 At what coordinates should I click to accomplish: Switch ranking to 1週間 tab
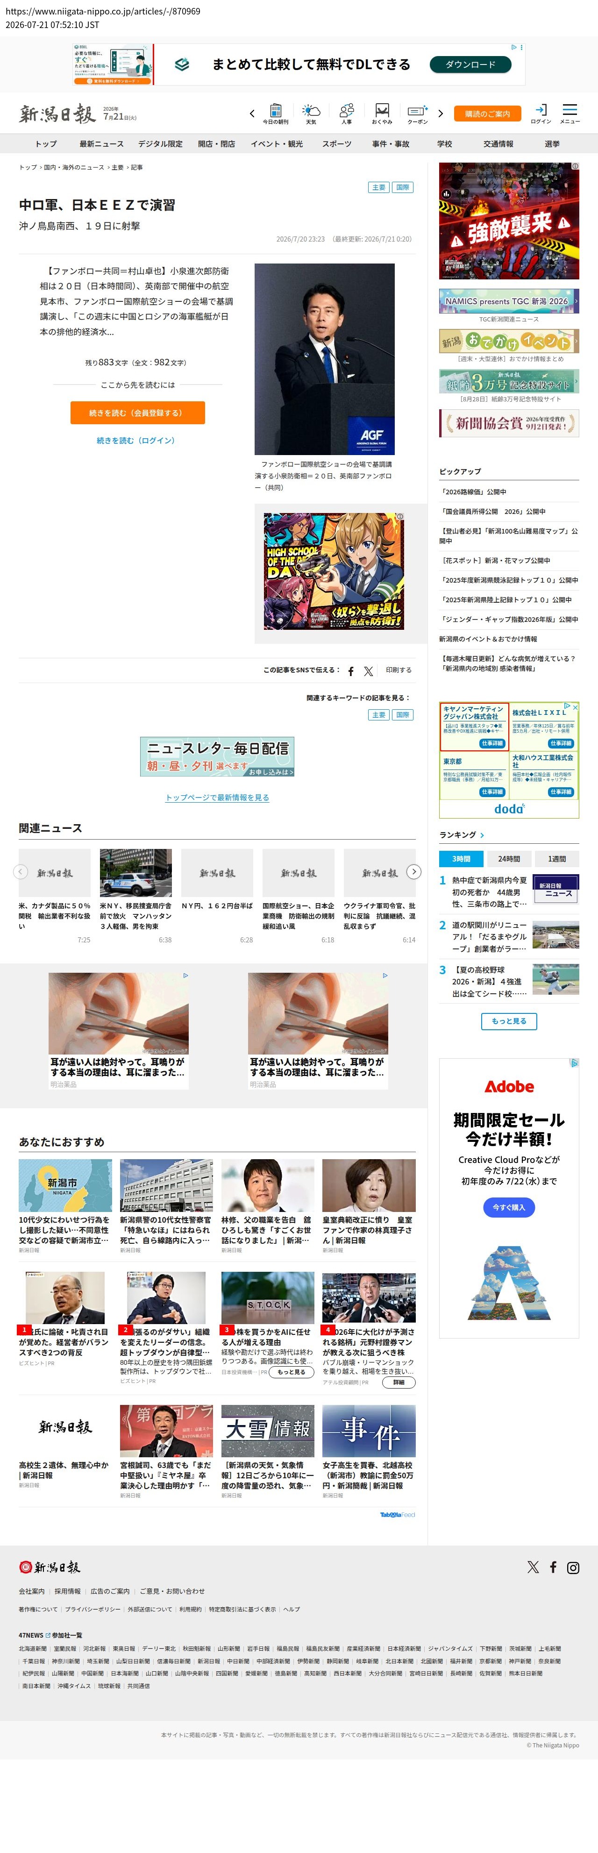click(556, 858)
